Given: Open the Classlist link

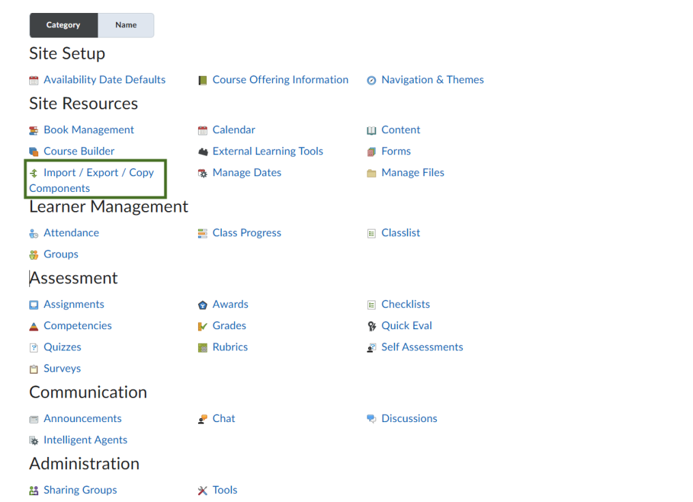Looking at the screenshot, I should [x=401, y=233].
